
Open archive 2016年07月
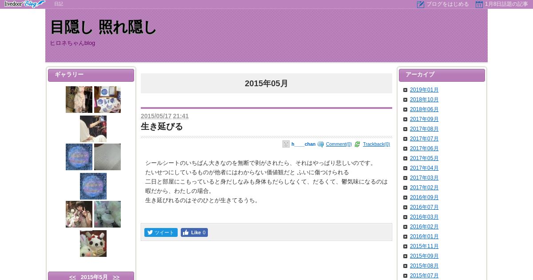[x=424, y=207]
